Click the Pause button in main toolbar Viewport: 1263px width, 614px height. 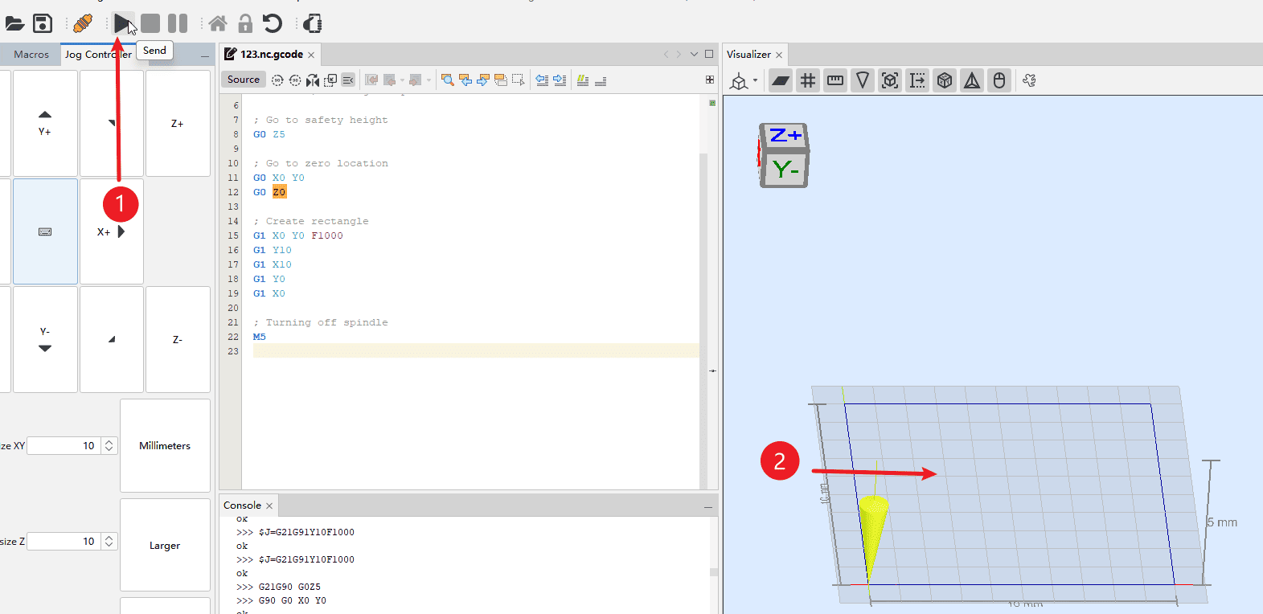(178, 23)
